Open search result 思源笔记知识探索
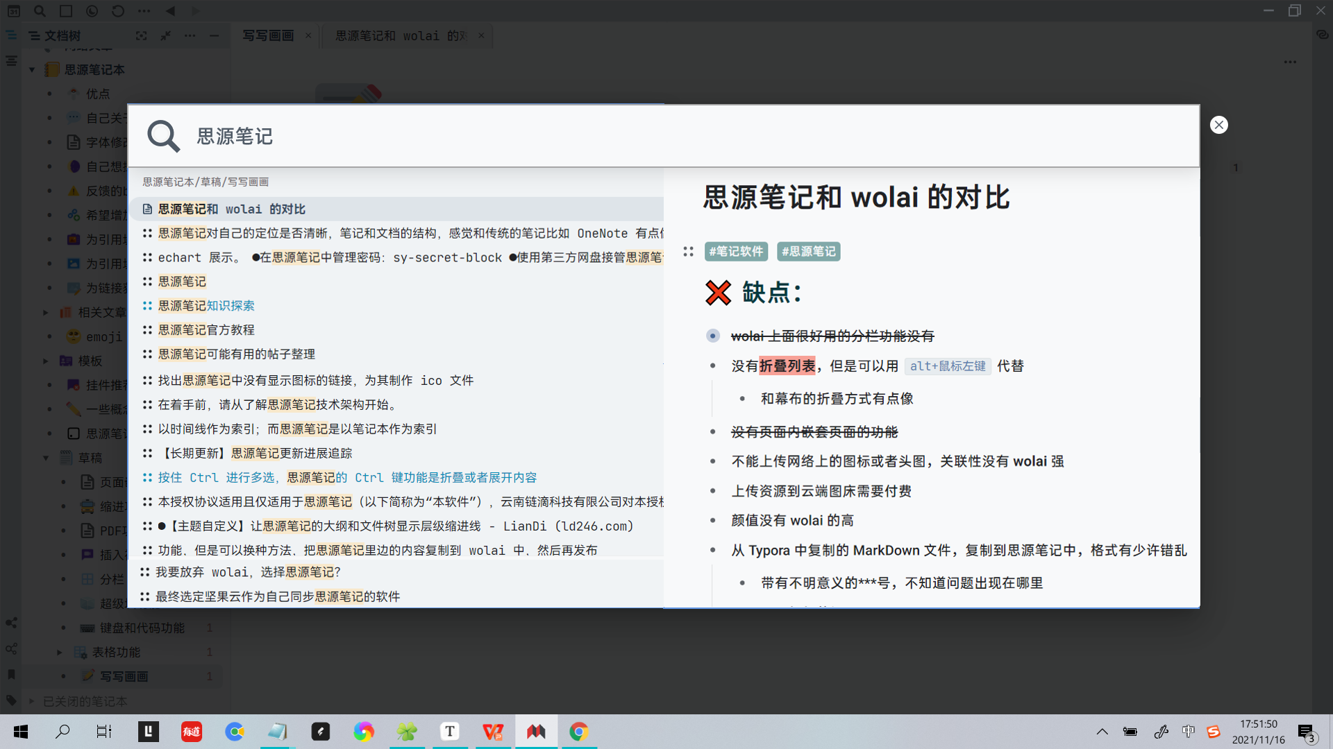This screenshot has width=1333, height=749. (206, 306)
